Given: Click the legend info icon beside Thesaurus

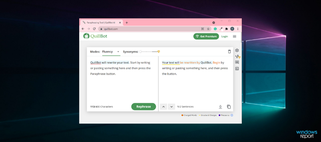Looking at the screenshot, I should coord(232,115).
